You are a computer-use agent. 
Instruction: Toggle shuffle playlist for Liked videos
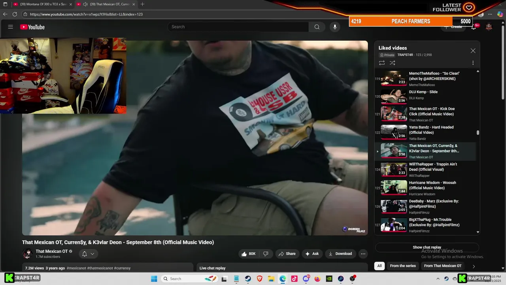coord(393,63)
